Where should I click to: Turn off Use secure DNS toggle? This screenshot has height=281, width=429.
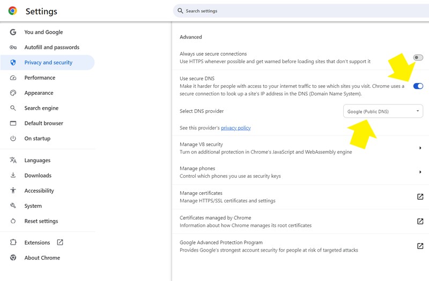pos(418,86)
